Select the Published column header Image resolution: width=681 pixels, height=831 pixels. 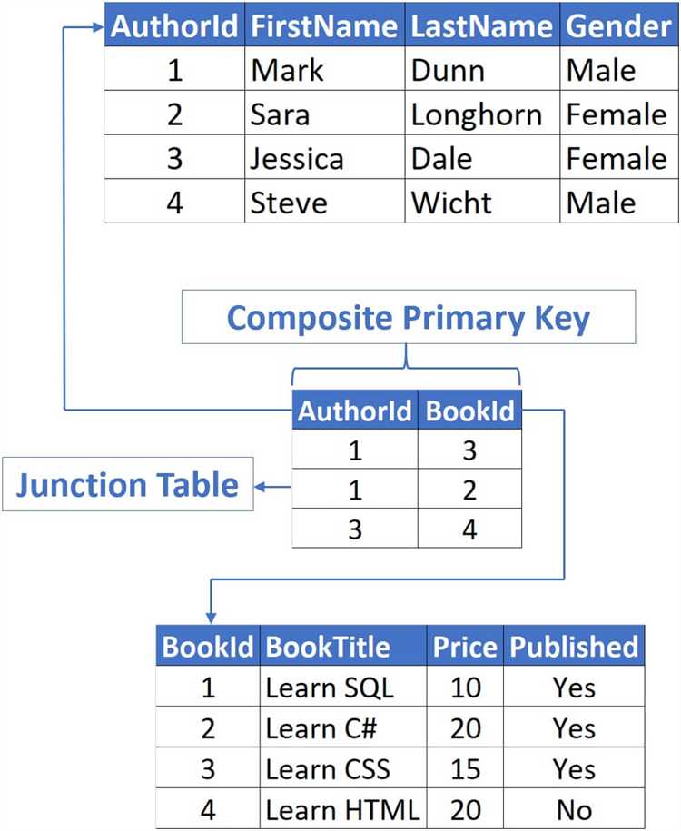(x=573, y=647)
